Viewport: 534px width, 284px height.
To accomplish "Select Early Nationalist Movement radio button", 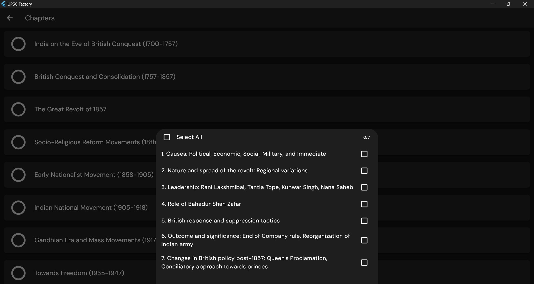I will (x=18, y=175).
